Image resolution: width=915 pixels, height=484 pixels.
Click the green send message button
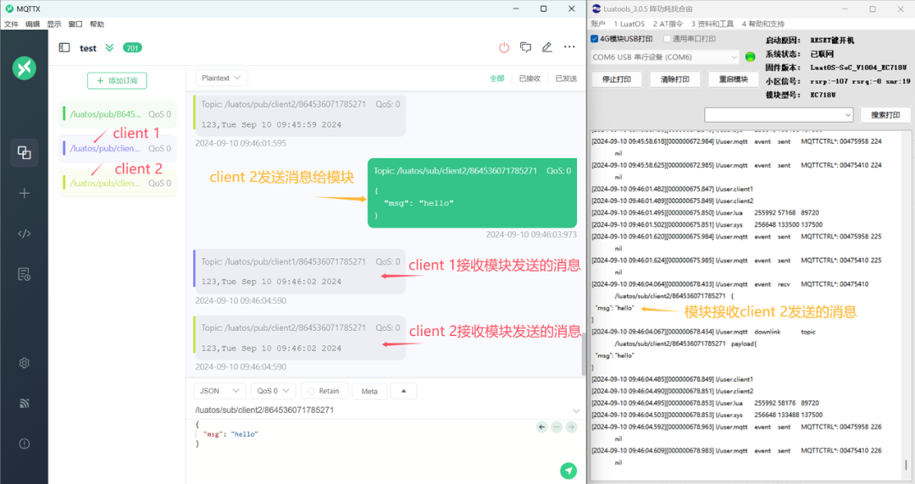(x=568, y=470)
